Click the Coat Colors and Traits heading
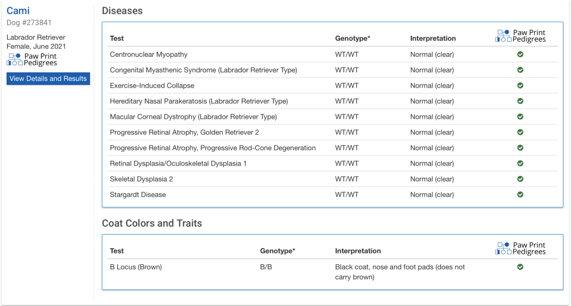The width and height of the screenshot is (571, 306). point(152,224)
